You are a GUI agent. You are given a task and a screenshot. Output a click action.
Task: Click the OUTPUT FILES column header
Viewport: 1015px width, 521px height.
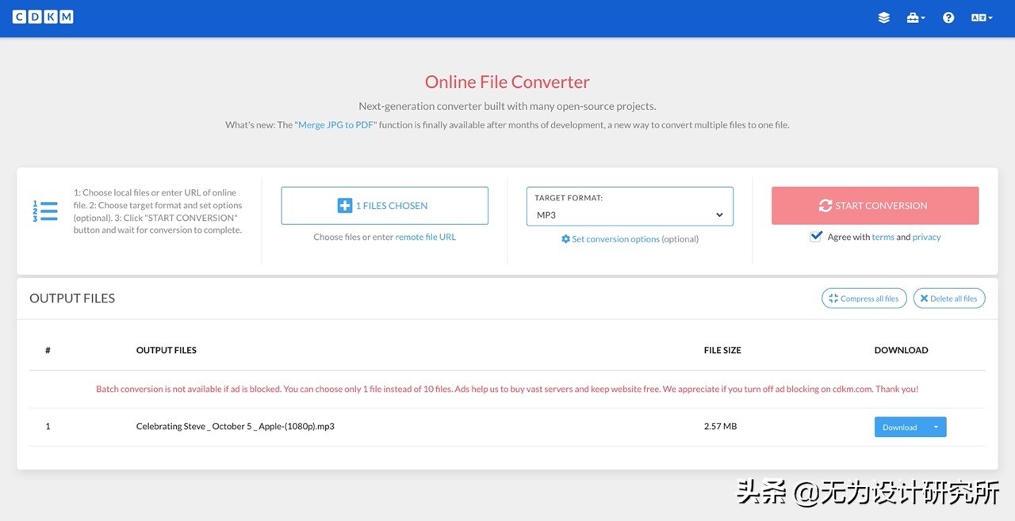point(167,350)
